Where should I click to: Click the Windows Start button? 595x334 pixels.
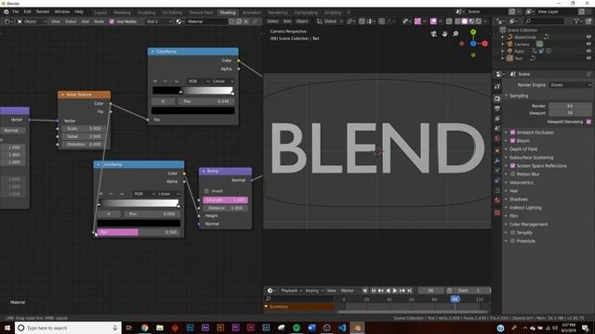pos(7,328)
